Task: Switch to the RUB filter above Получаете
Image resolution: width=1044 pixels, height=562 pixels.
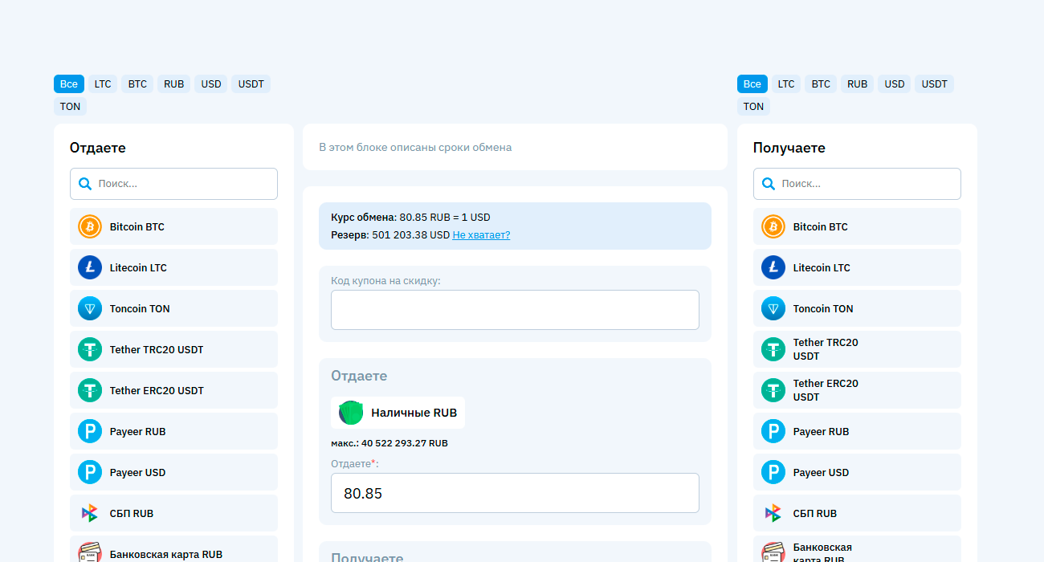Action: tap(857, 84)
